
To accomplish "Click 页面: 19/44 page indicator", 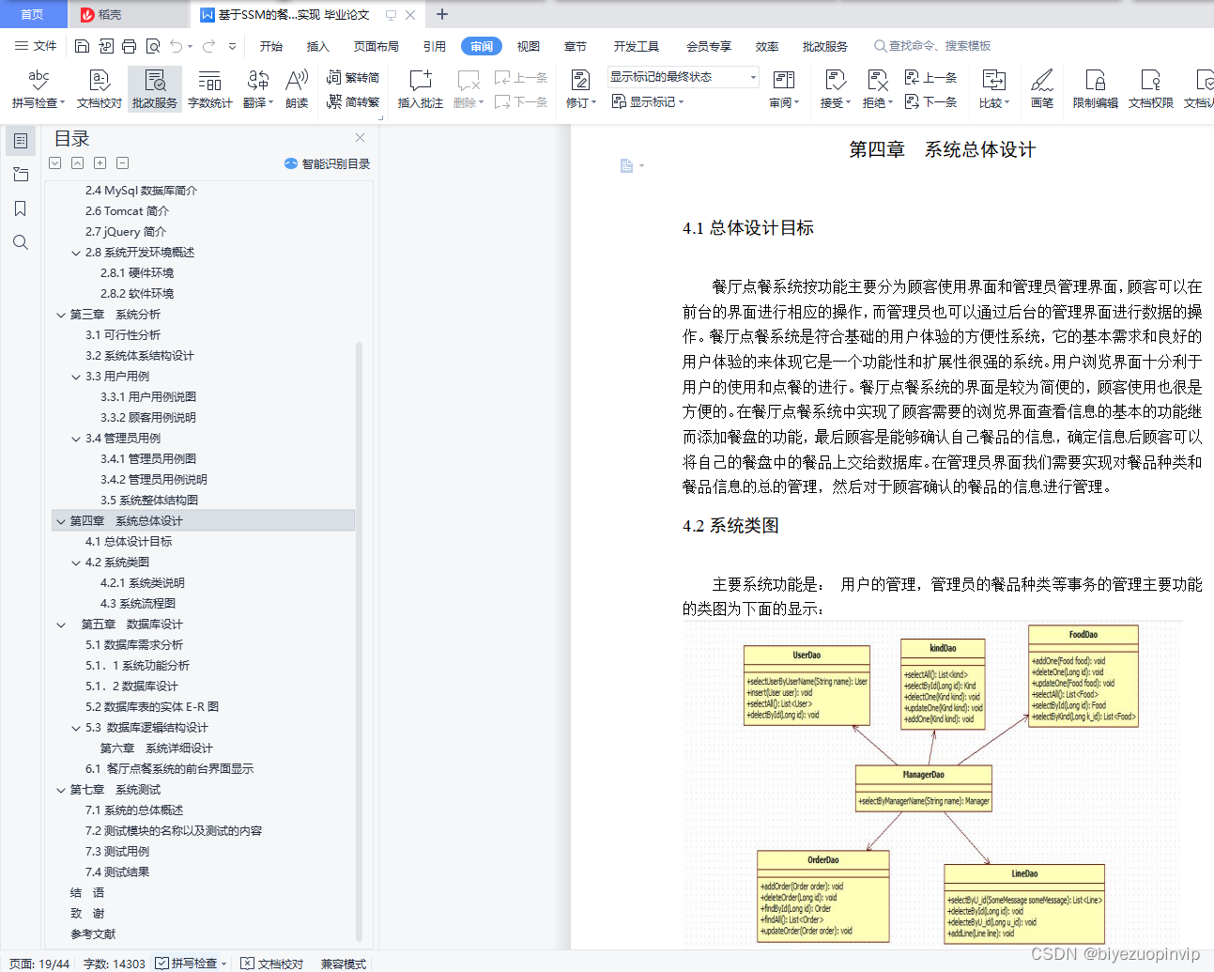I will (39, 963).
